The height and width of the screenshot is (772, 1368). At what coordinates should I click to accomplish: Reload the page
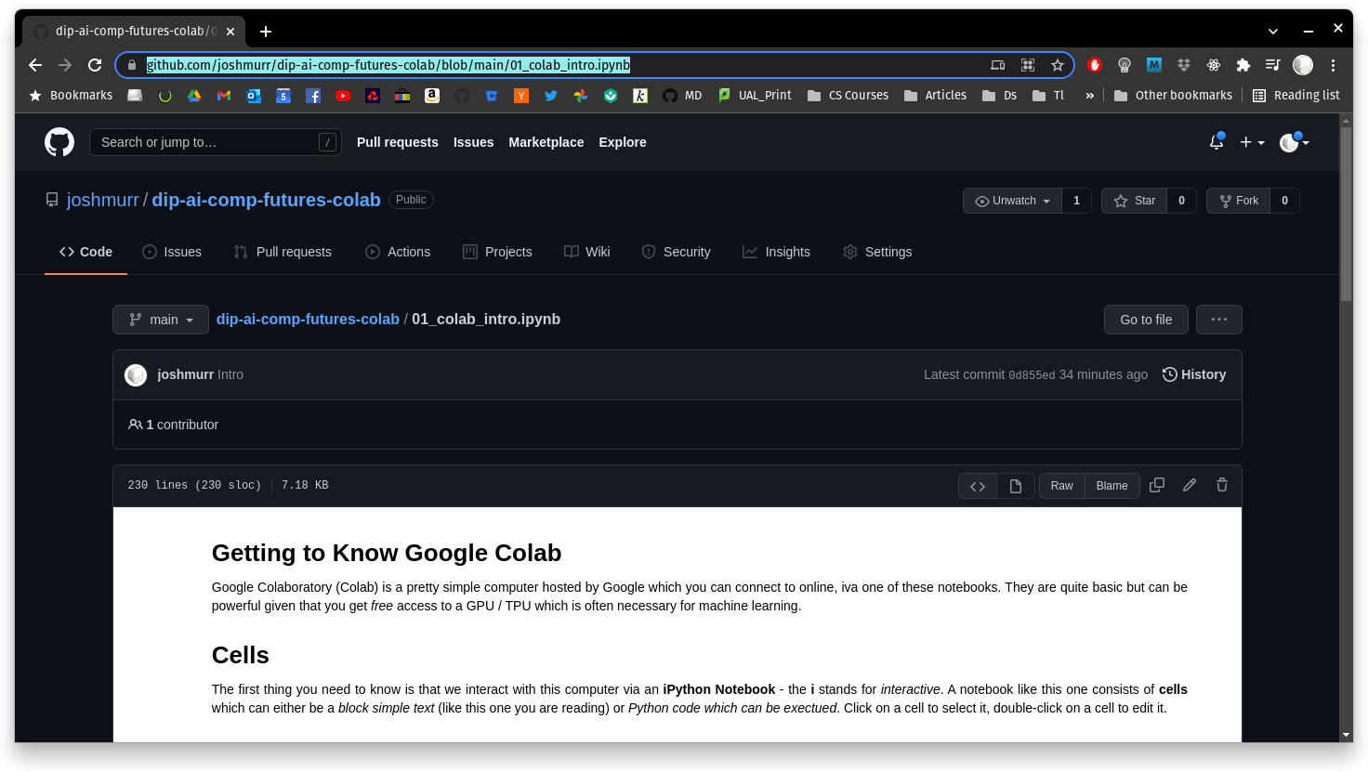click(x=95, y=65)
